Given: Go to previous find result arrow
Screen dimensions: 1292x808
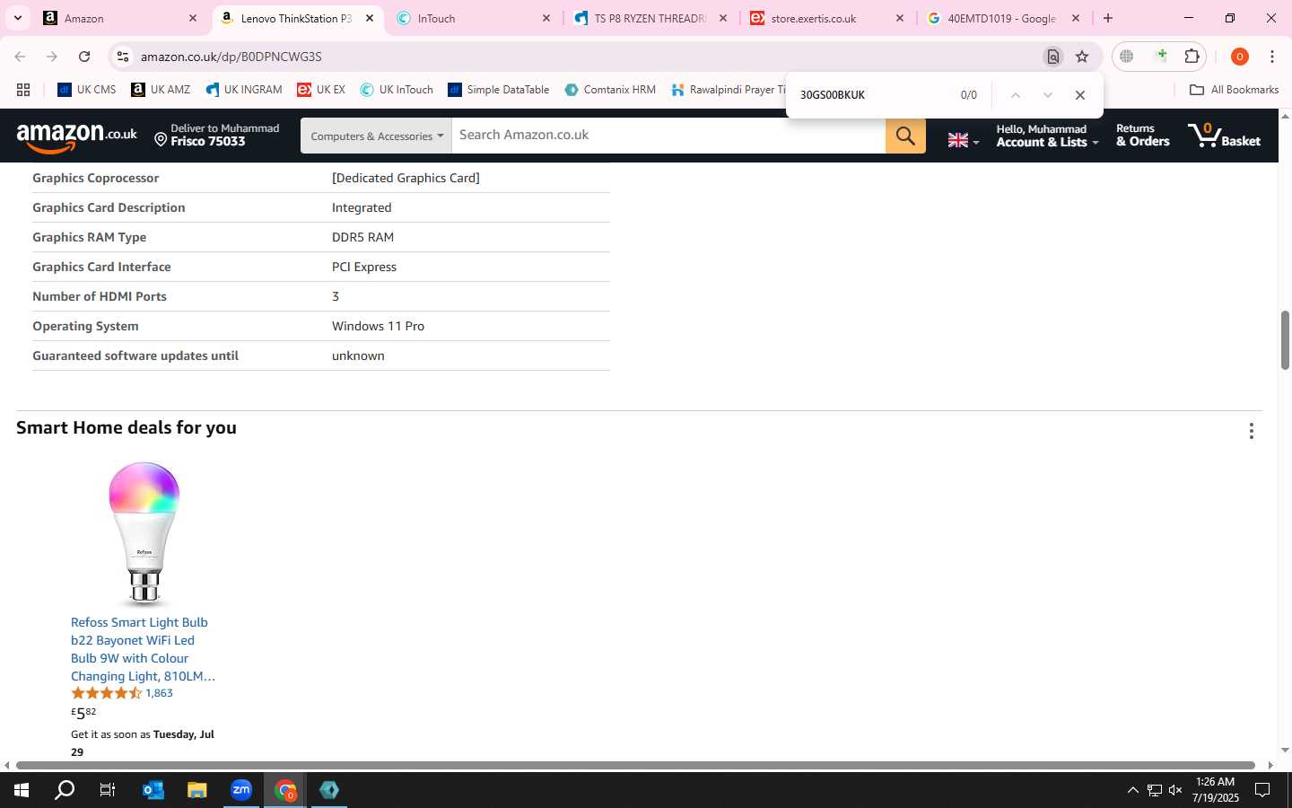Looking at the screenshot, I should coord(1016,95).
